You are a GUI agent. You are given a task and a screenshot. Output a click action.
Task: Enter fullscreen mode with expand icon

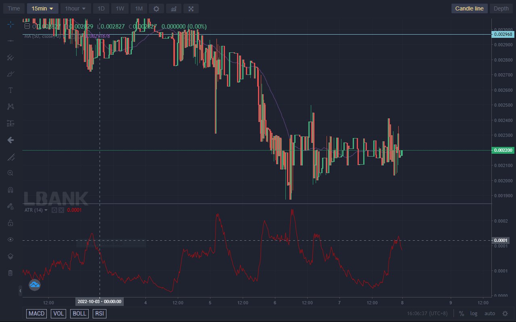pos(191,8)
